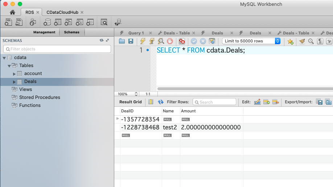Search table data icon in toolbar
The image size is (333, 187).
[x=104, y=22]
